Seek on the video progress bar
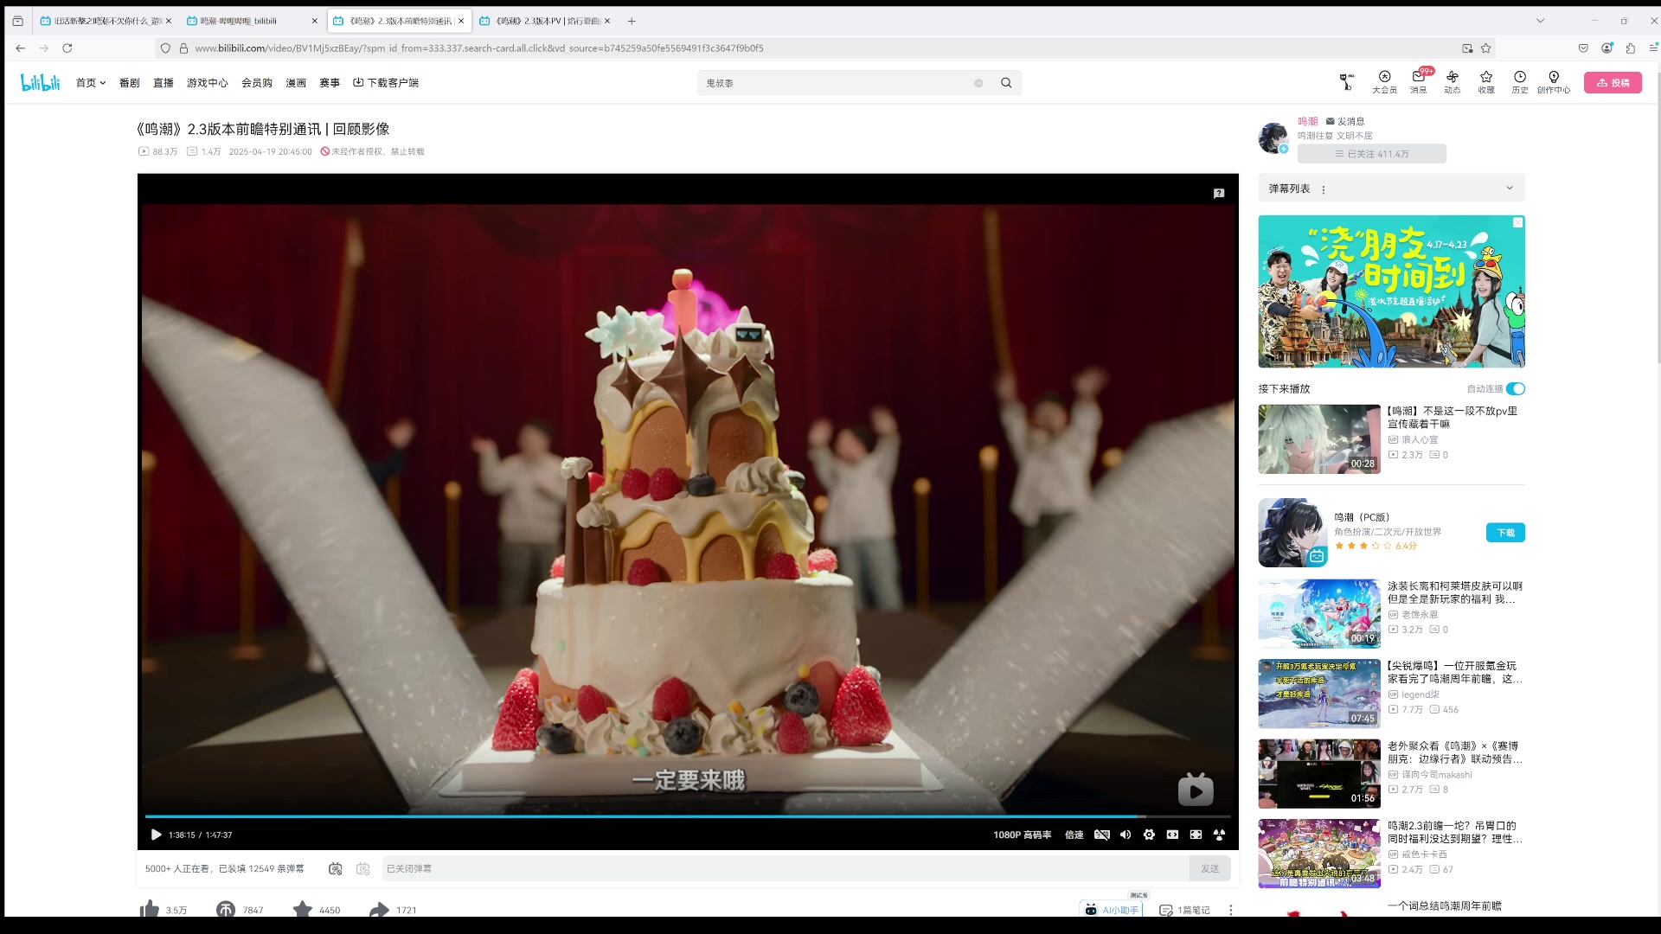The height and width of the screenshot is (934, 1661). click(x=688, y=816)
